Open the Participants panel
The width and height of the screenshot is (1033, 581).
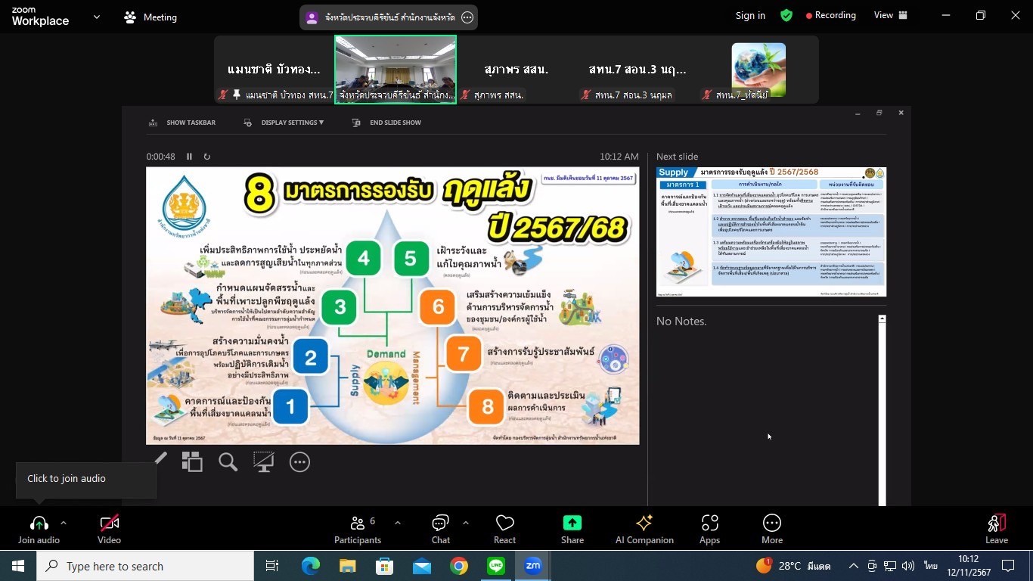tap(358, 529)
